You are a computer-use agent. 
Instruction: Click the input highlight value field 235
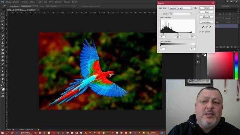192,37
